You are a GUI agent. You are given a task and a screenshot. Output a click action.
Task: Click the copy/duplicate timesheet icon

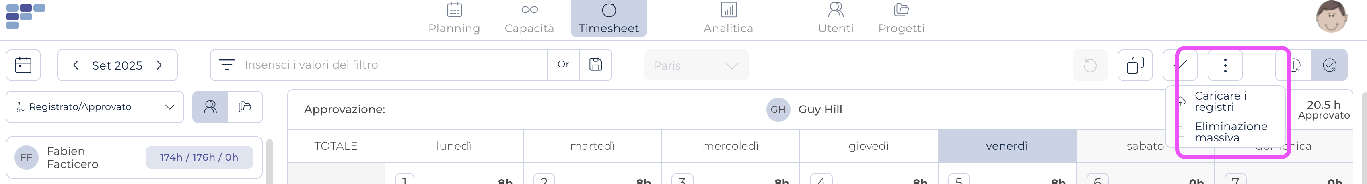(1134, 65)
